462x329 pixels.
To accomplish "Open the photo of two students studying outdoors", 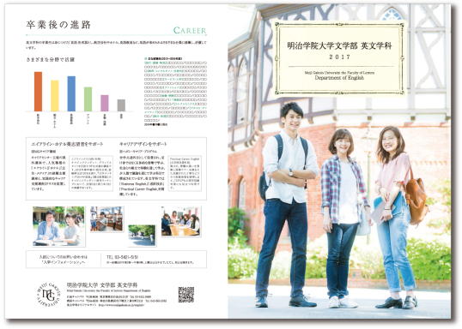I will pyautogui.click(x=58, y=226).
